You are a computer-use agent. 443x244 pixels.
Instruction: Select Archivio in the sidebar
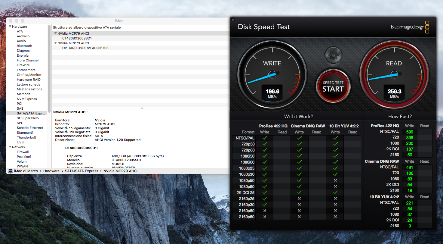click(23, 36)
